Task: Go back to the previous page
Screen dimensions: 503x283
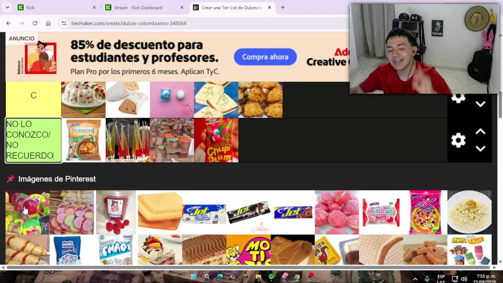Action: point(8,23)
